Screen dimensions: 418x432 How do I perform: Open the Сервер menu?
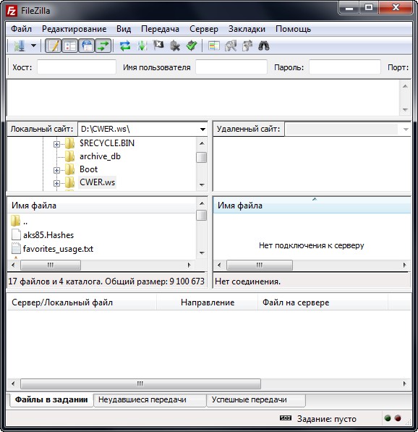coord(204,29)
